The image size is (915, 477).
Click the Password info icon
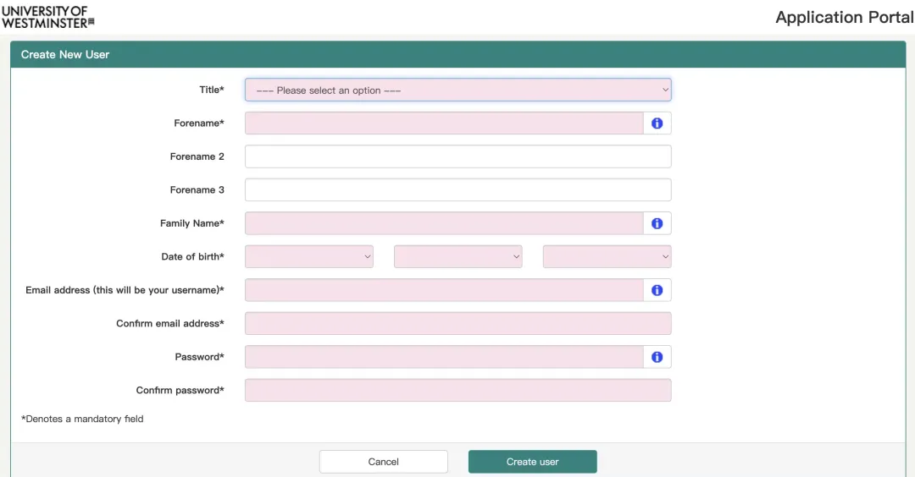tap(657, 357)
